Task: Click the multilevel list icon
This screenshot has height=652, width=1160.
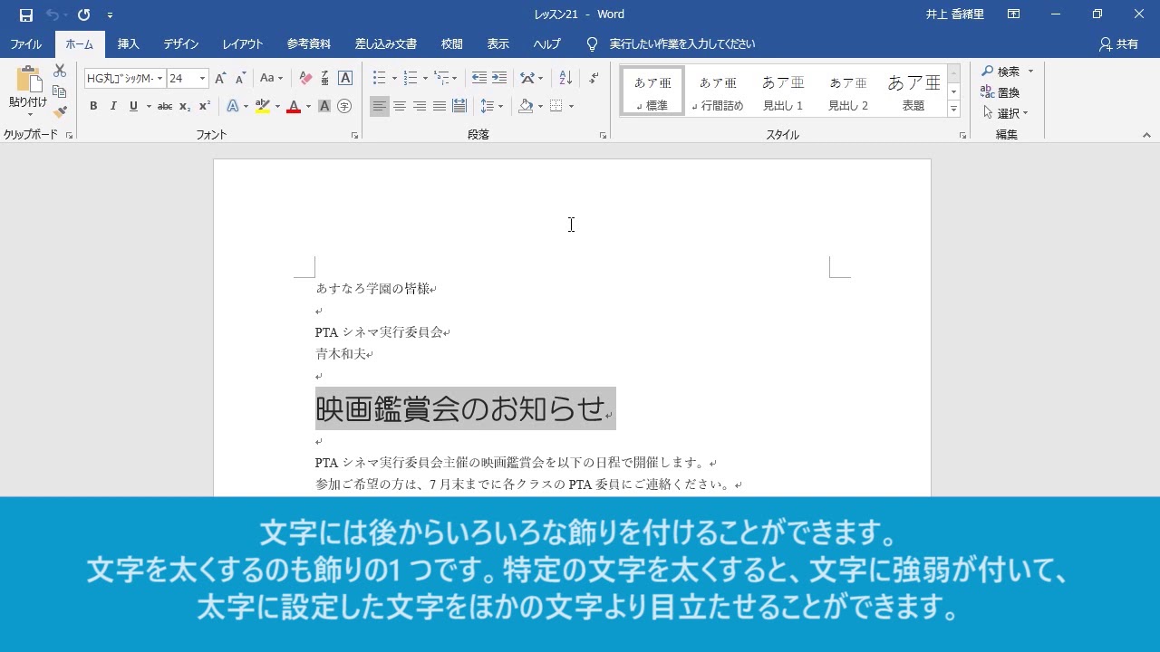Action: [440, 79]
